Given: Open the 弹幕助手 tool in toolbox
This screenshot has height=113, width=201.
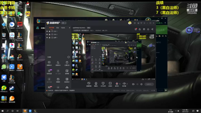Looking at the screenshot, I should (49, 64).
